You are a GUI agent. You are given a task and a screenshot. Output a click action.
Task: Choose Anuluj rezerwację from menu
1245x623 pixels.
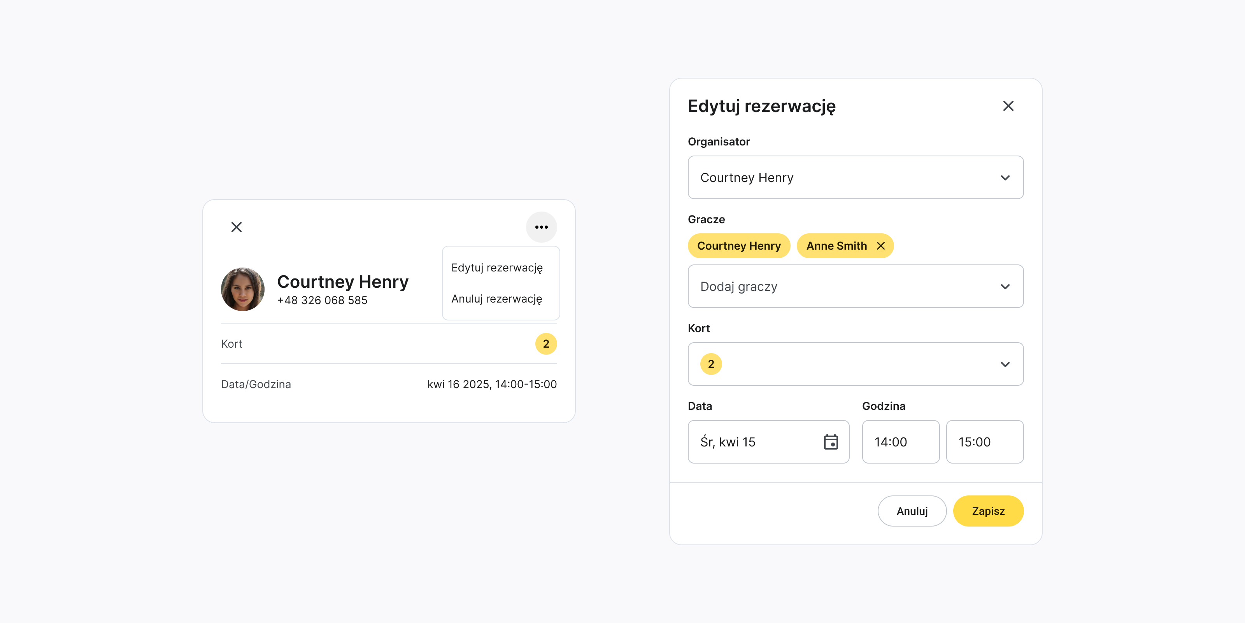[x=497, y=299]
